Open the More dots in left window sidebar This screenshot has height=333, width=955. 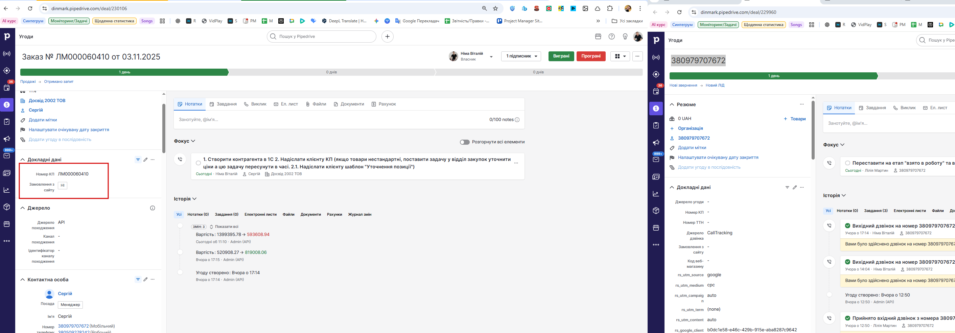pyautogui.click(x=7, y=241)
